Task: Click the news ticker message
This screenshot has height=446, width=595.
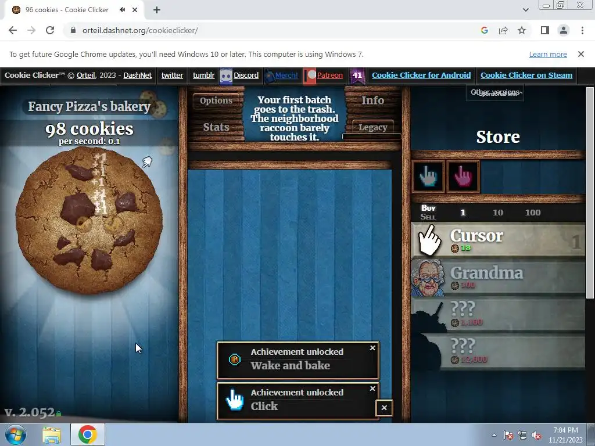Action: (294, 118)
